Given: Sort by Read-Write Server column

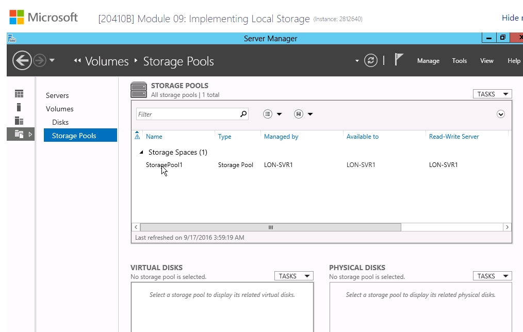Looking at the screenshot, I should pyautogui.click(x=454, y=136).
